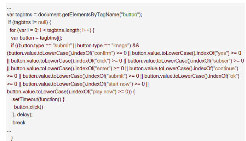This screenshot has height=141, width=246.
Task: Click the delay argument text
Action: [23, 115]
